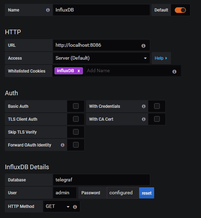
Task: Open the Access dropdown showing Server (Default)
Action: [101, 58]
